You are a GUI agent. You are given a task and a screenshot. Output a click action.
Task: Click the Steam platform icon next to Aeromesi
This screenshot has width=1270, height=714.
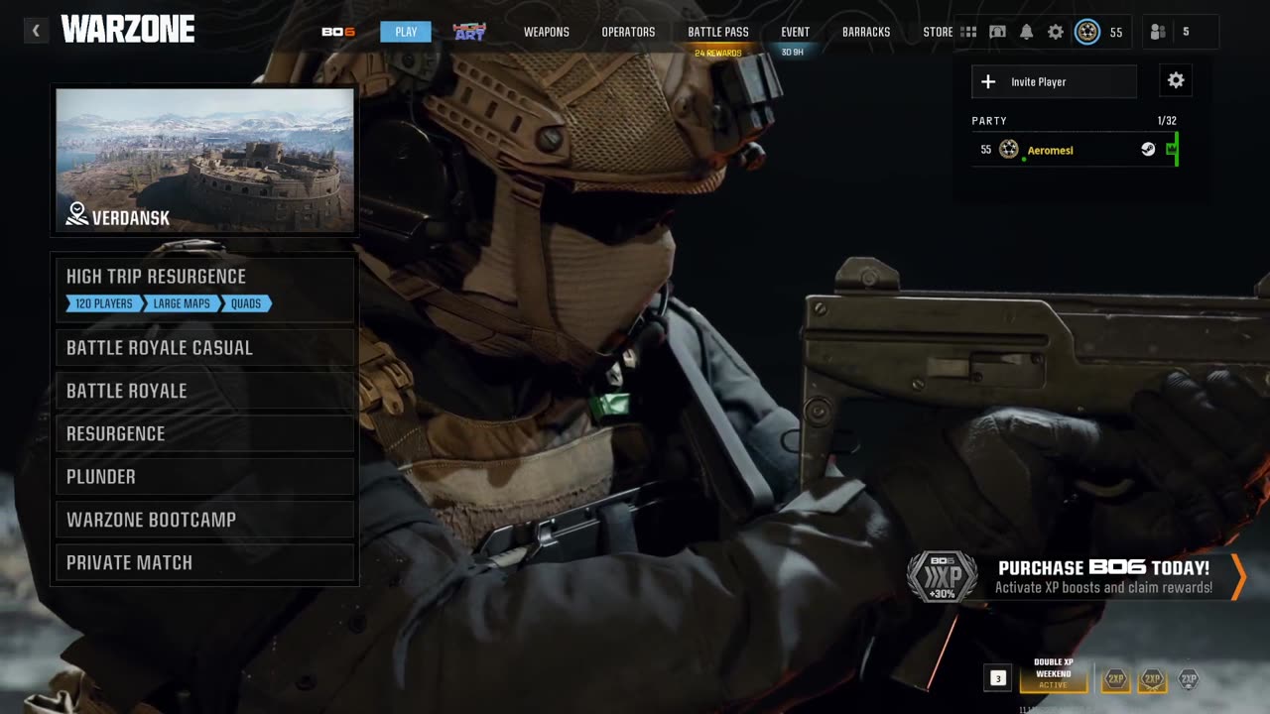click(x=1148, y=150)
